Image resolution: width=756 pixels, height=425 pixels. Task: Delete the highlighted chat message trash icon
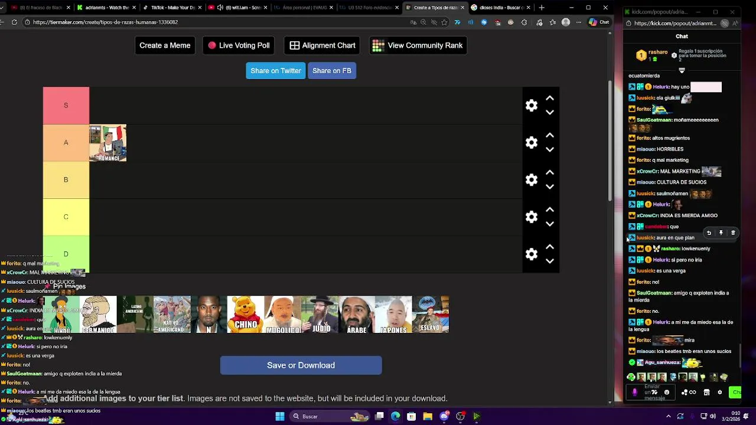click(x=733, y=233)
